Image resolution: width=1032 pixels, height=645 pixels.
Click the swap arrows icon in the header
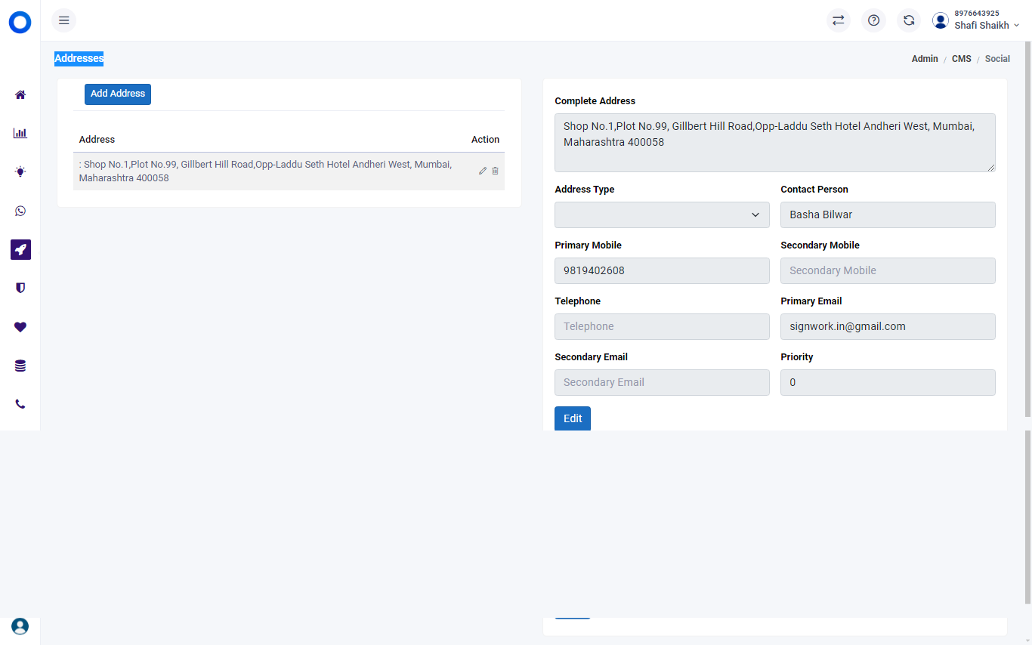tap(838, 20)
